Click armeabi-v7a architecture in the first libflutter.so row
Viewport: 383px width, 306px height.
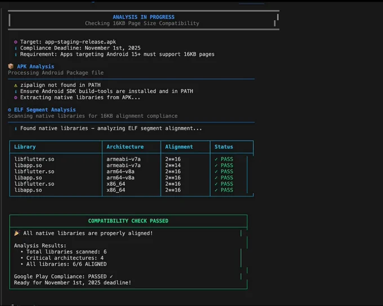point(123,159)
